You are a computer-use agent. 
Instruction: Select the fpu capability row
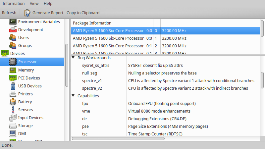point(165,103)
